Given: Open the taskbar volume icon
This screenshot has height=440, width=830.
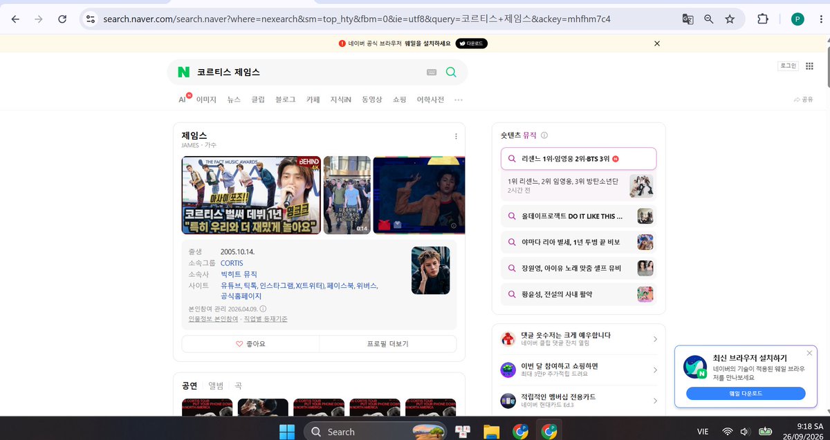Looking at the screenshot, I should (745, 432).
